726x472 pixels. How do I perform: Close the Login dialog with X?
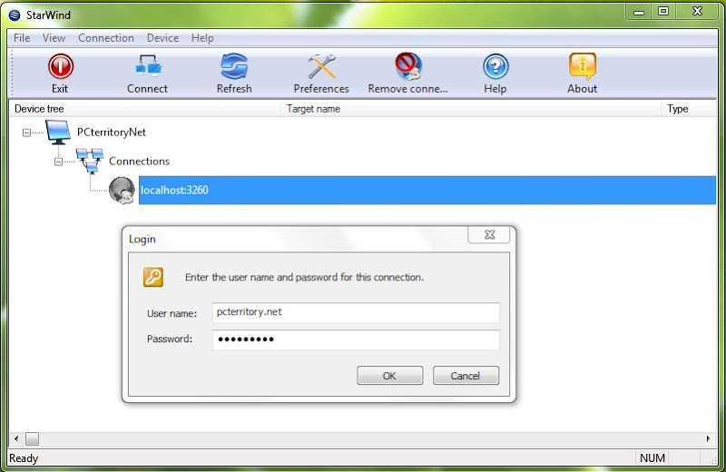tap(489, 235)
